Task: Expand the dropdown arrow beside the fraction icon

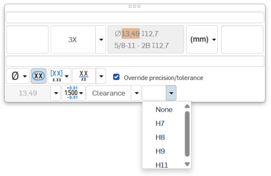Action: tap(101, 76)
